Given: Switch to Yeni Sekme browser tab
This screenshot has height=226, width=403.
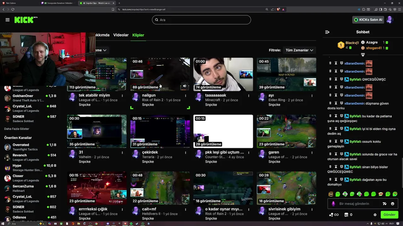Looking at the screenshot, I should (x=20, y=3).
